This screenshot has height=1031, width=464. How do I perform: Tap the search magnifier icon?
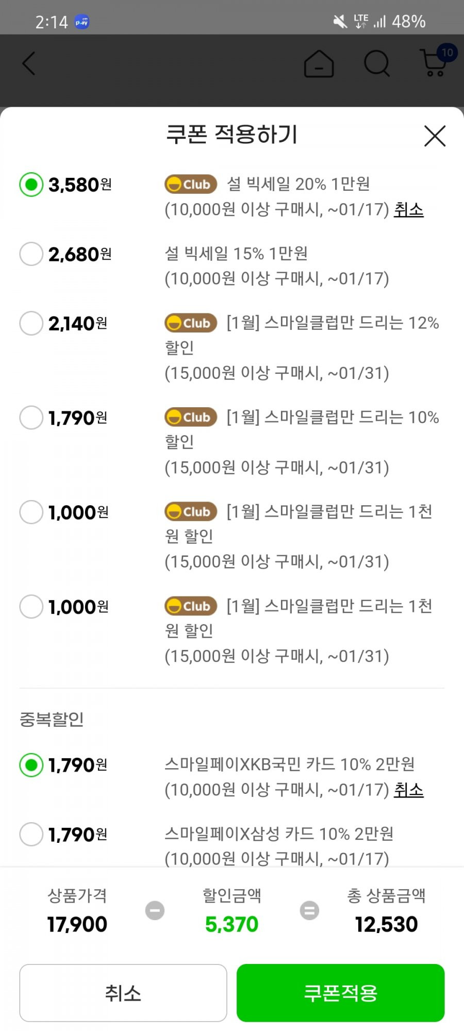(x=377, y=64)
